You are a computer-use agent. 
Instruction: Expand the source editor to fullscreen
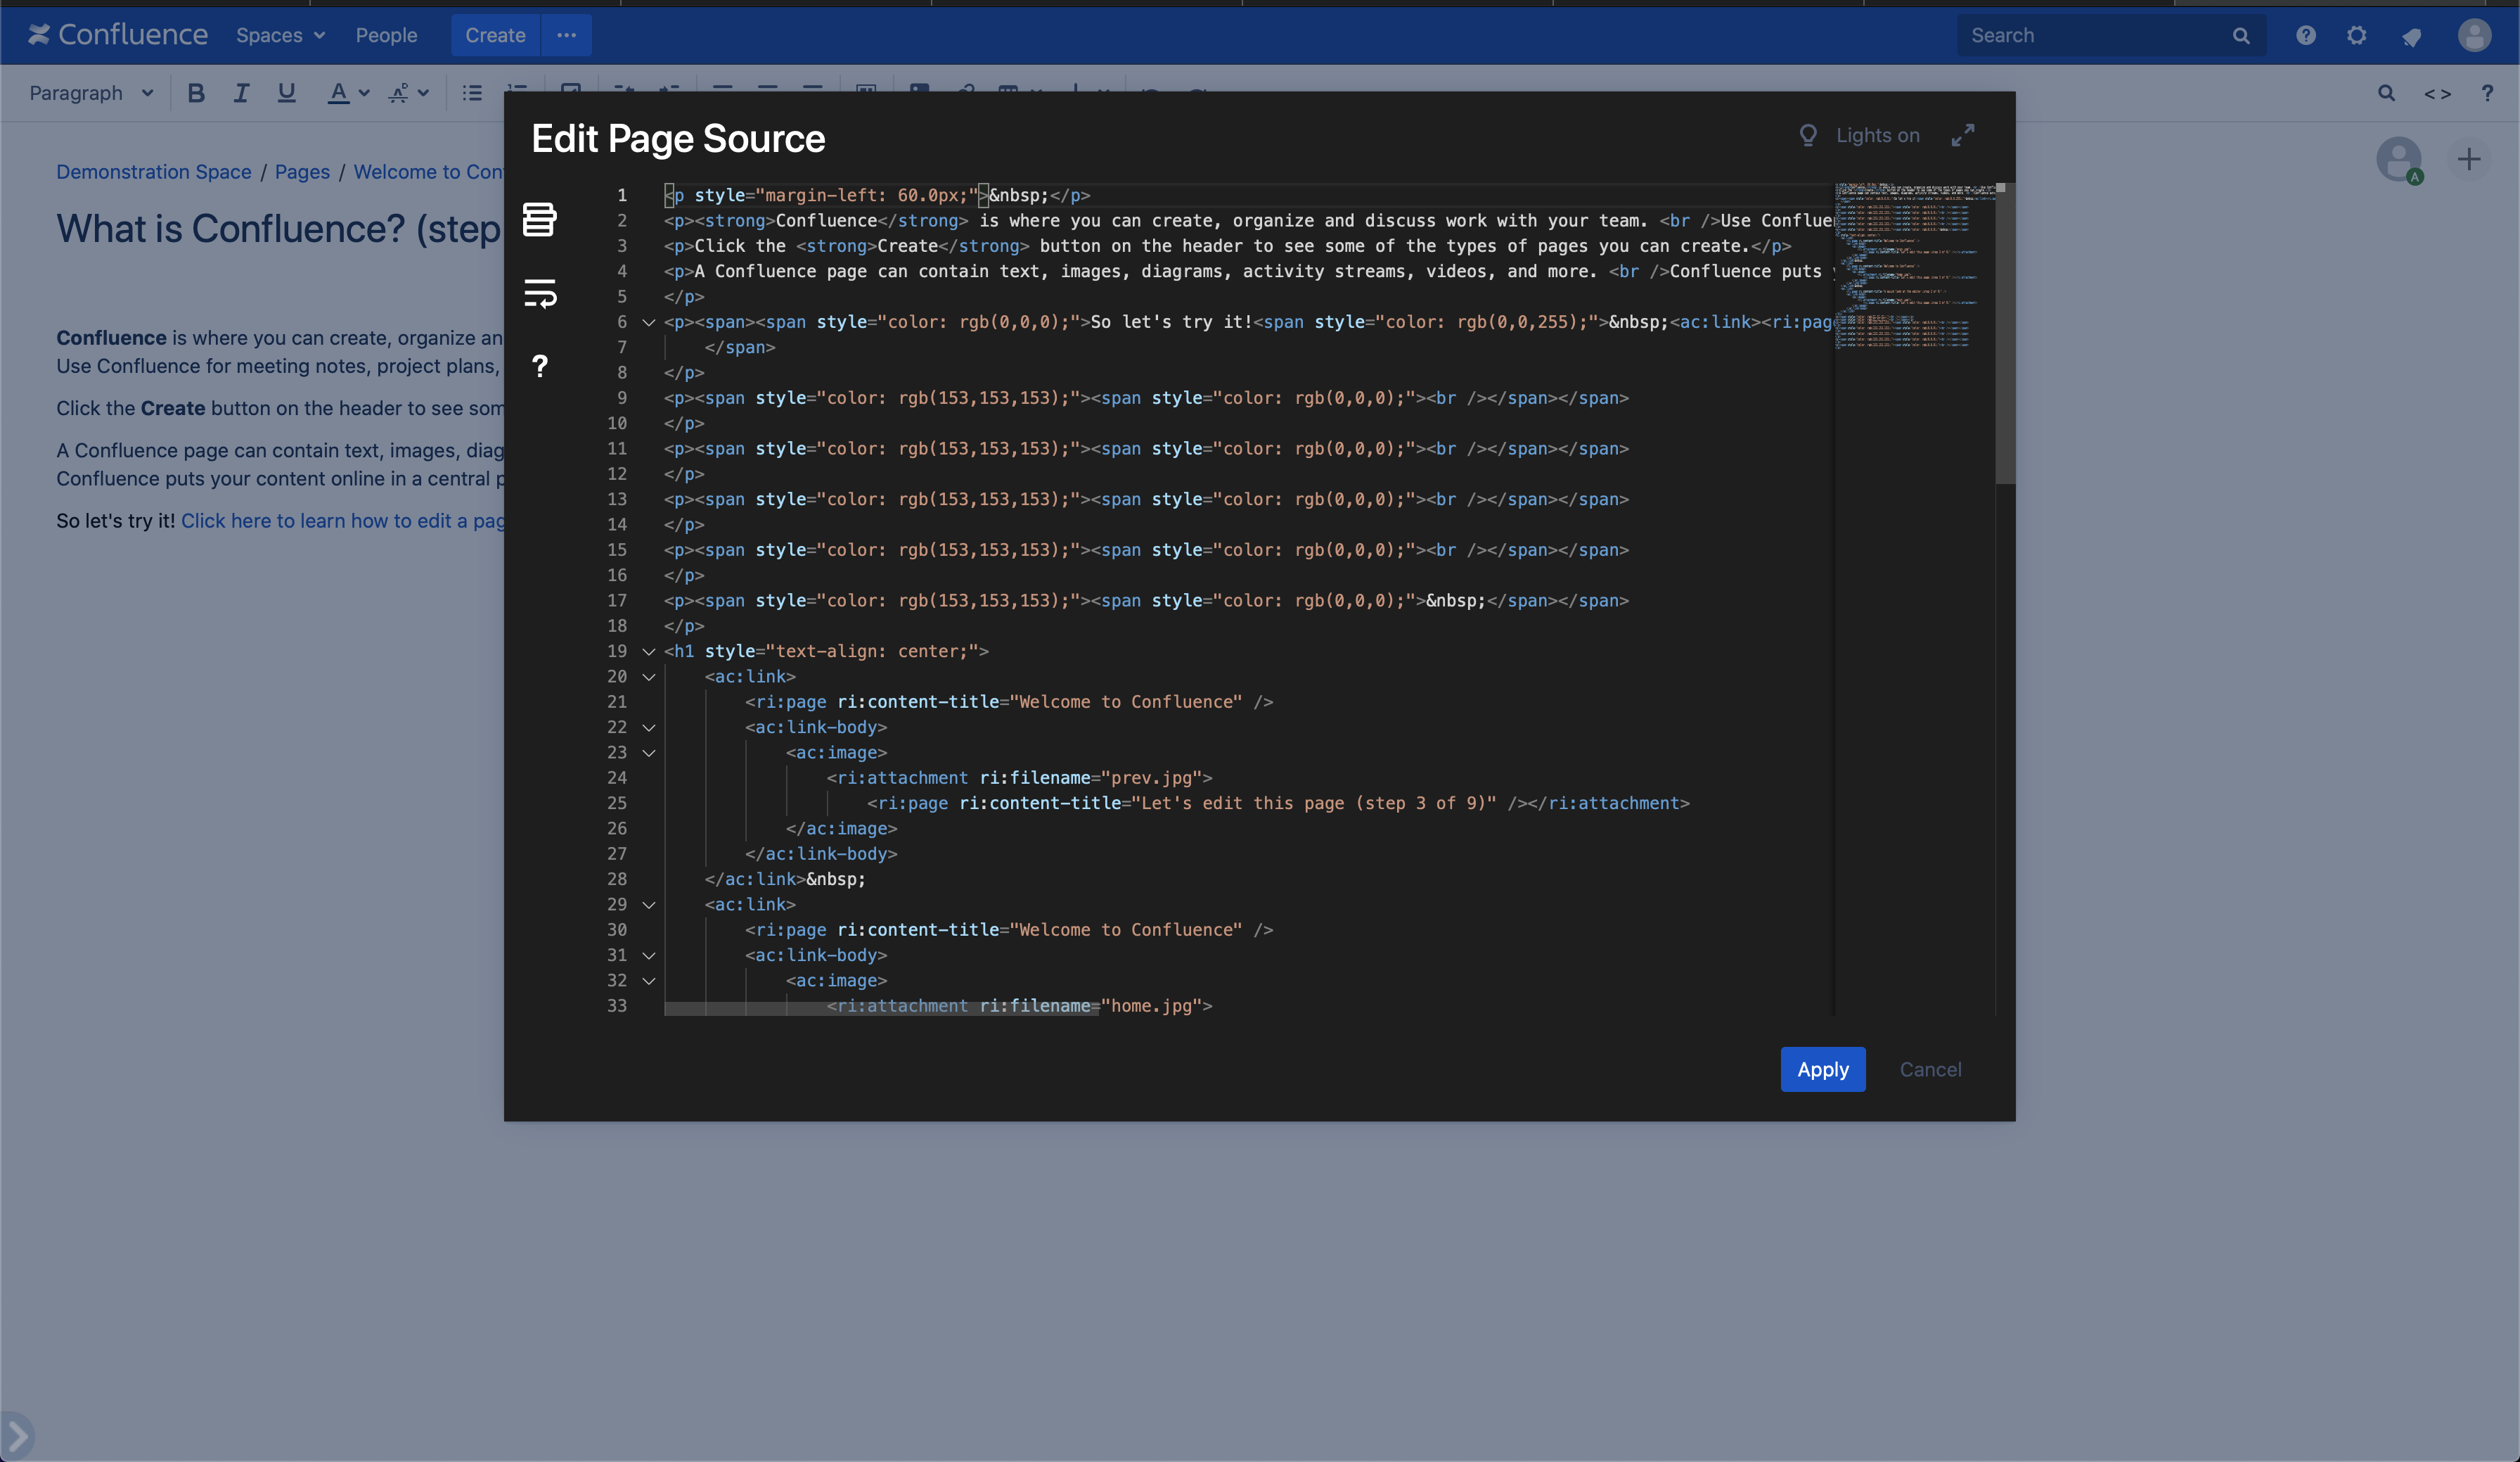pos(1963,134)
